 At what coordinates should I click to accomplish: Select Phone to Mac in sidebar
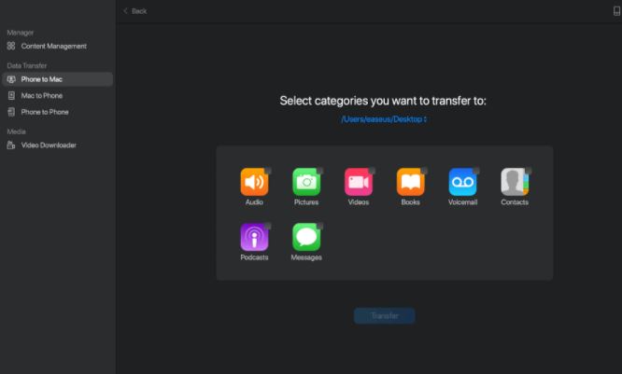[42, 79]
